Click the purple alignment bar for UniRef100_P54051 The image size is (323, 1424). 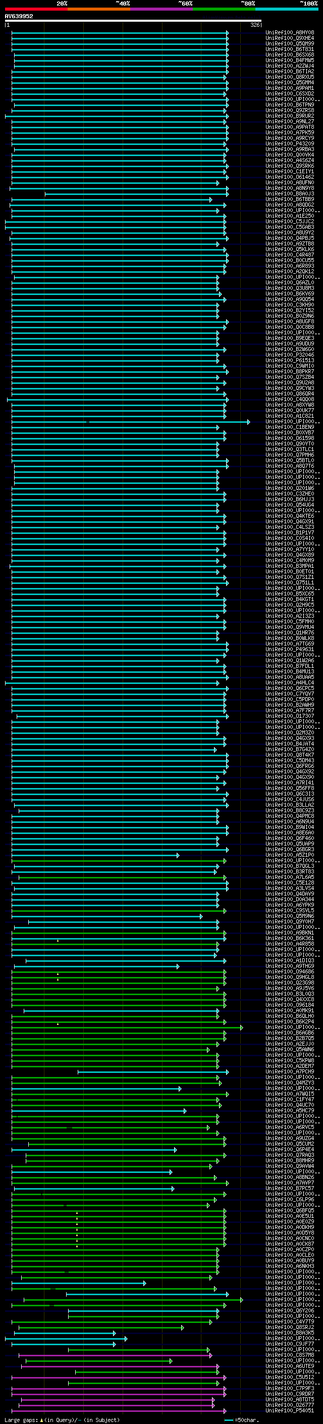coord(119,1410)
